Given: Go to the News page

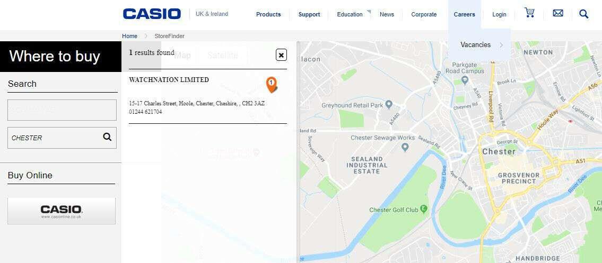Looking at the screenshot, I should [387, 14].
